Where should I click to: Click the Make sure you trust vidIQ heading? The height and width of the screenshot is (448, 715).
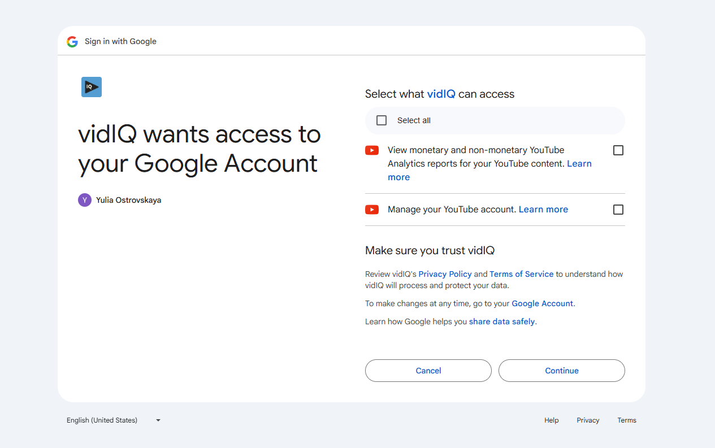point(430,250)
